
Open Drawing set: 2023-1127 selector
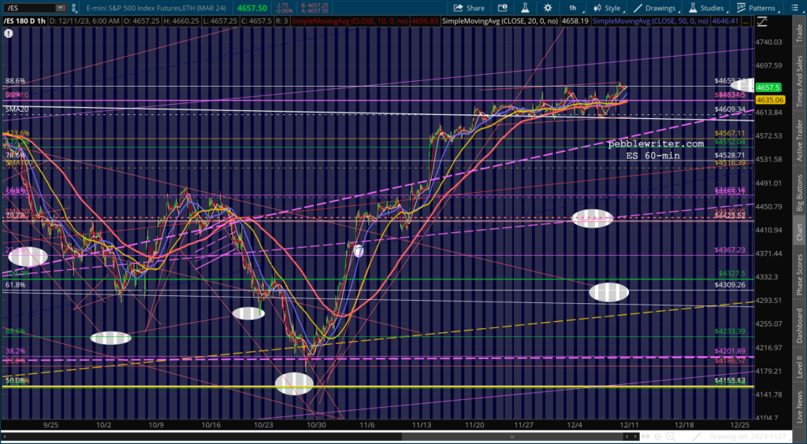point(749,437)
